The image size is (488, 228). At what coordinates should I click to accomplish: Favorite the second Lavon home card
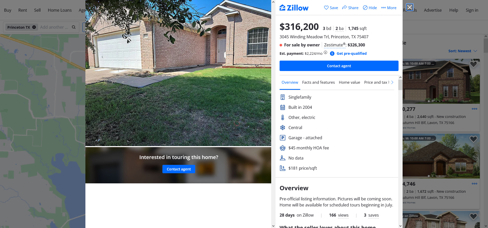(x=473, y=139)
